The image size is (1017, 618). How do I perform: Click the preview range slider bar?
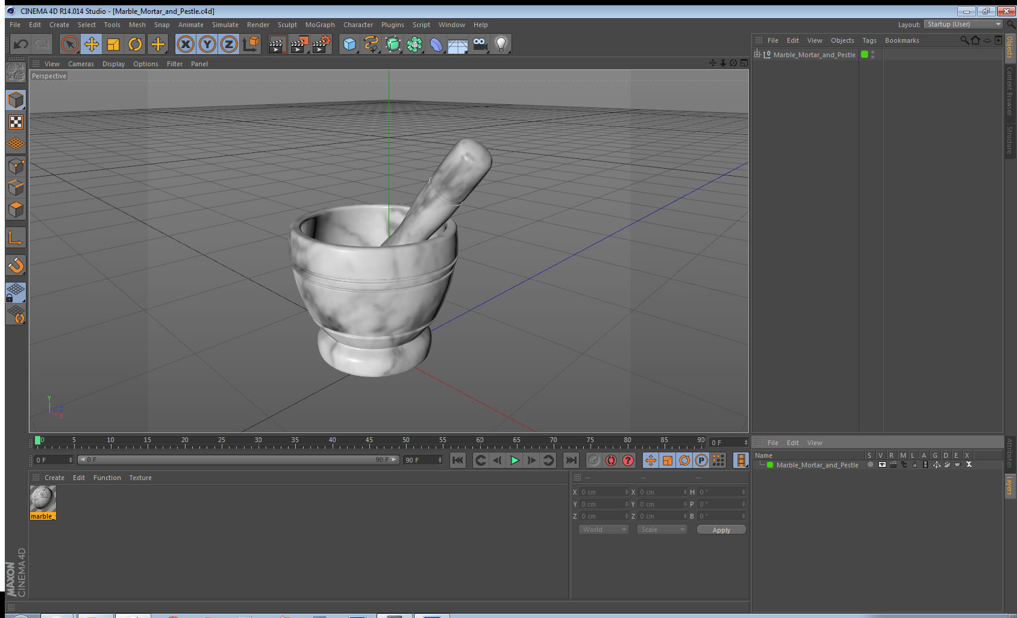(x=239, y=460)
